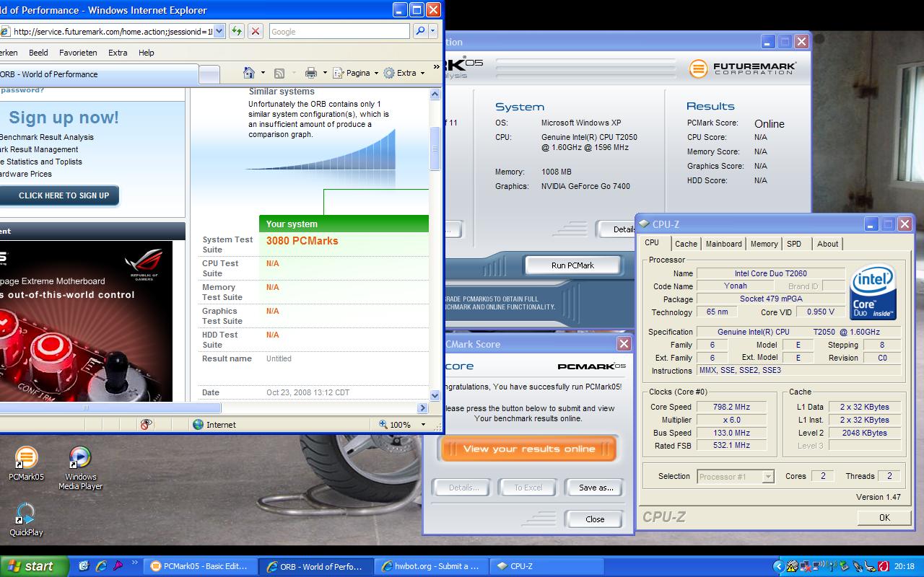
Task: Click the show desktop quick launch icon
Action: [x=84, y=566]
